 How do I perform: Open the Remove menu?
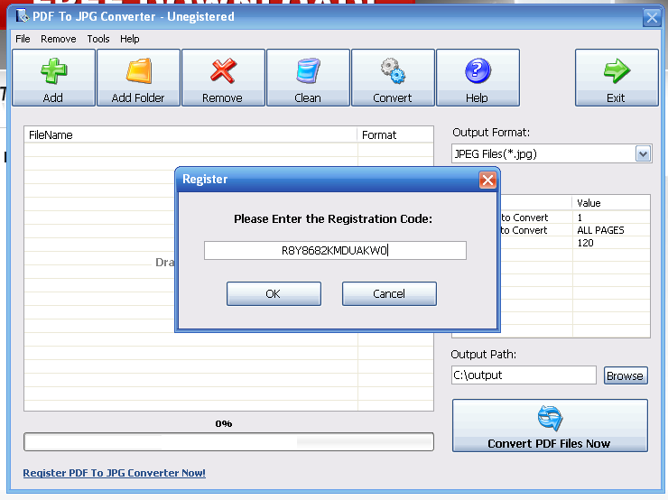pyautogui.click(x=59, y=39)
